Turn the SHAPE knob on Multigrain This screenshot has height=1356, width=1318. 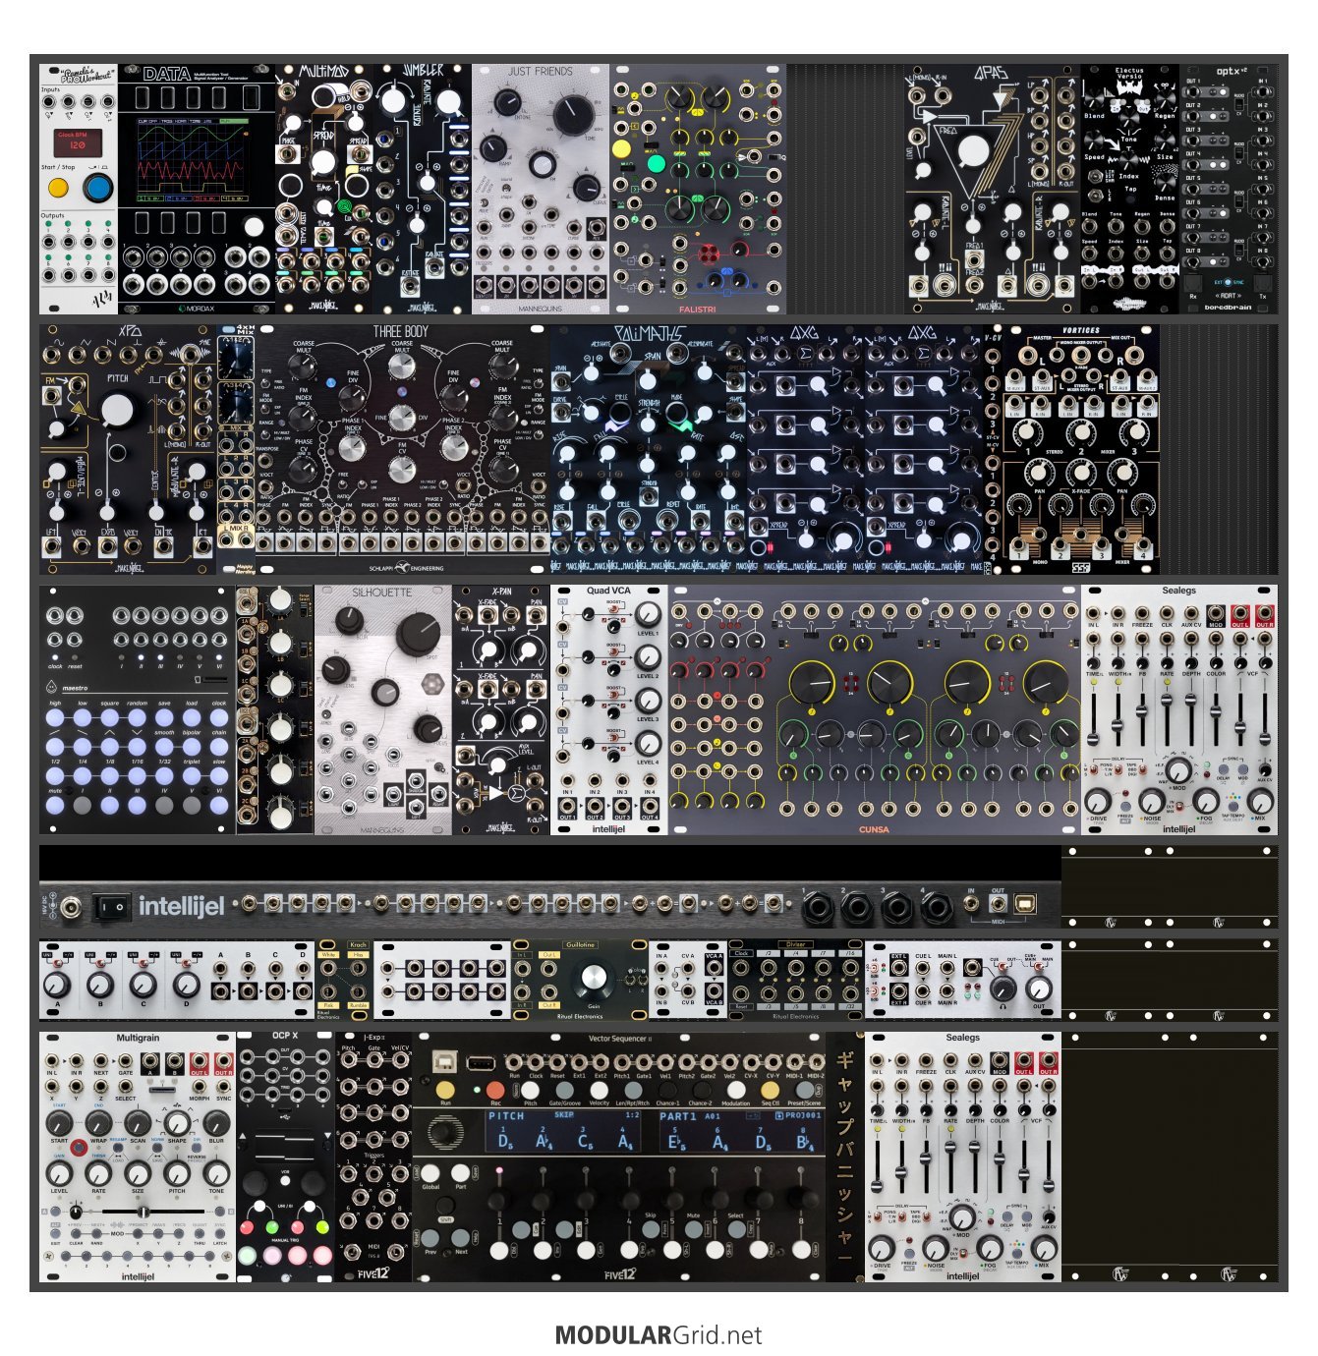tap(177, 1124)
